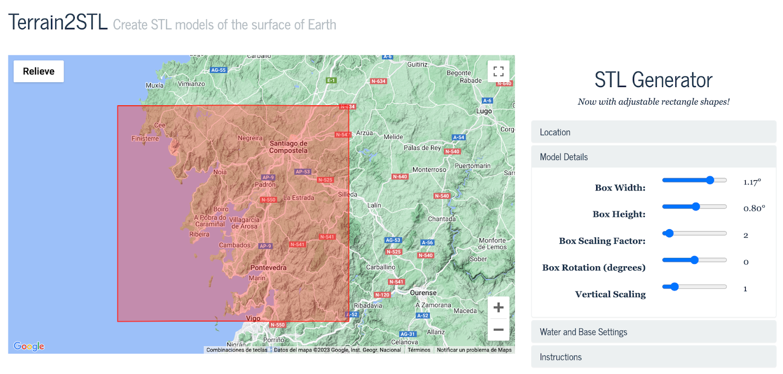This screenshot has height=374, width=783.
Task: Adjust the Box Scaling Factor slider
Action: [694, 234]
